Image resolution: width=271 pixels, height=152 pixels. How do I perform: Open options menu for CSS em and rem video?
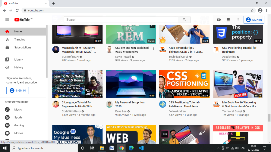tap(154, 49)
